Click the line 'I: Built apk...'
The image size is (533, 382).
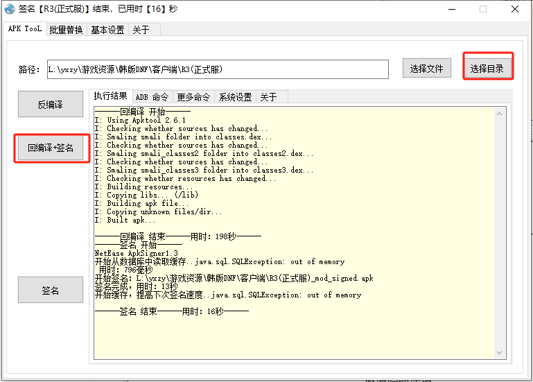[x=125, y=220]
